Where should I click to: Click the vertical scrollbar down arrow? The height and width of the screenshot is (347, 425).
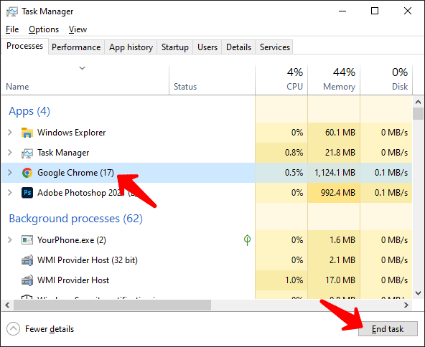coord(419,293)
